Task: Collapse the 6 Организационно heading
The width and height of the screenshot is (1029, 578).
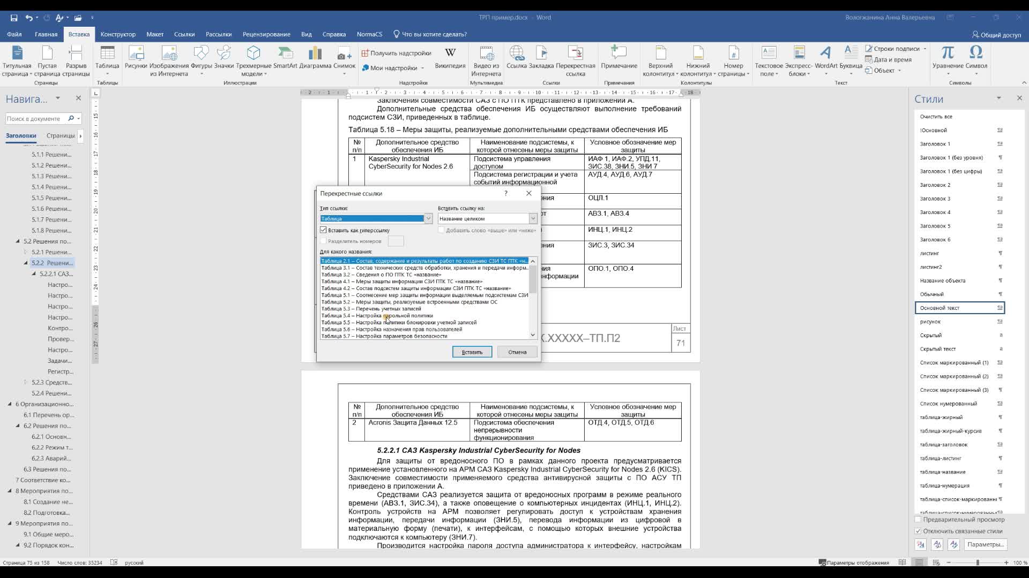Action: pyautogui.click(x=10, y=405)
